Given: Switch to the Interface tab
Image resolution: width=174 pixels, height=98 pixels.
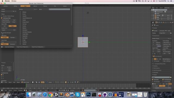Looking at the screenshot, I should [5, 6].
